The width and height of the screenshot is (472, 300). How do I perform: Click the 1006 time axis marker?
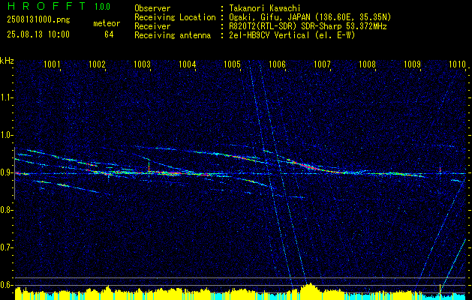pos(277,64)
